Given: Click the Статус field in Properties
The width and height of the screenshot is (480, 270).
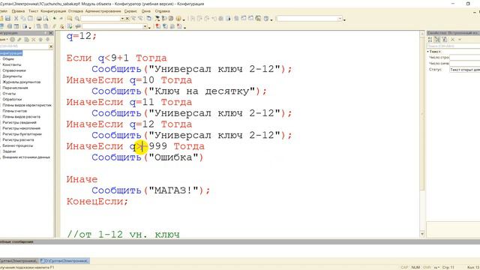Looking at the screenshot, I should click(x=465, y=70).
